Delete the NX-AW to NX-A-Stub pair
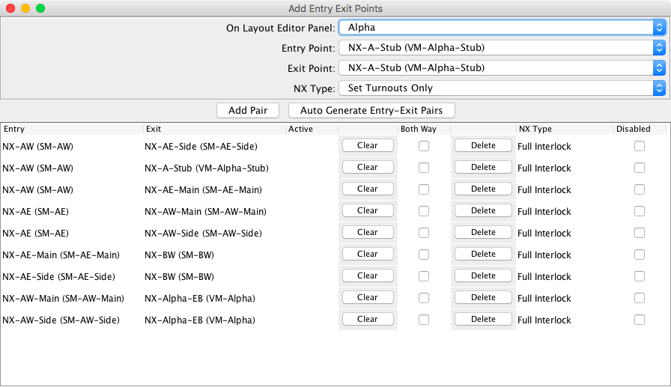Image resolution: width=671 pixels, height=387 pixels. [483, 168]
